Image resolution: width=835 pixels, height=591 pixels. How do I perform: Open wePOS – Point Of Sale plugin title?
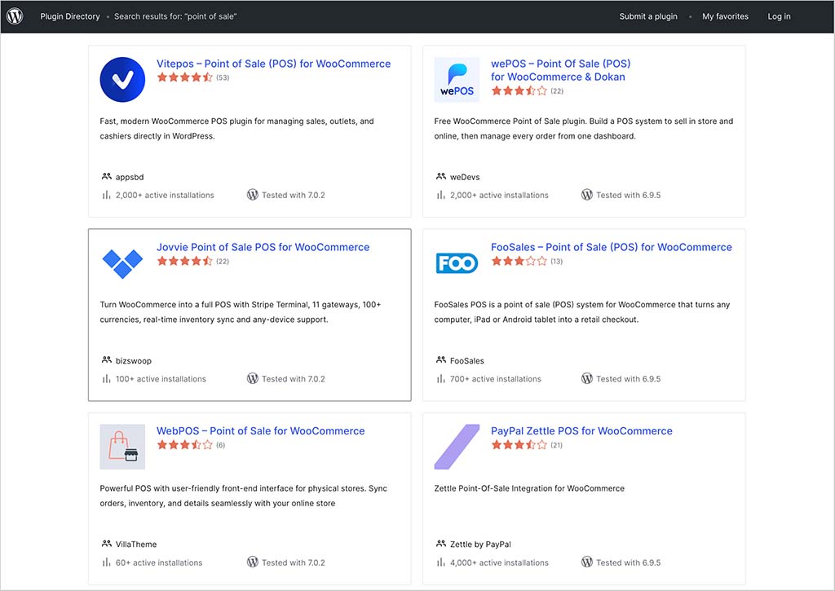coord(560,70)
